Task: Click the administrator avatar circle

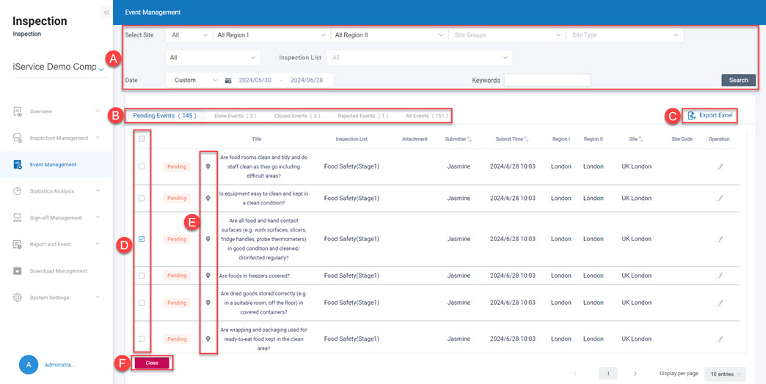Action: pyautogui.click(x=29, y=364)
